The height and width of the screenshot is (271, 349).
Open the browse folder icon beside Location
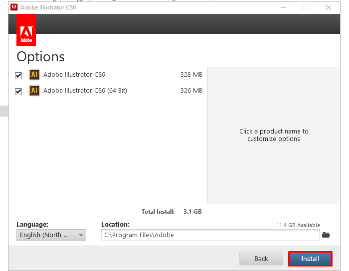326,235
